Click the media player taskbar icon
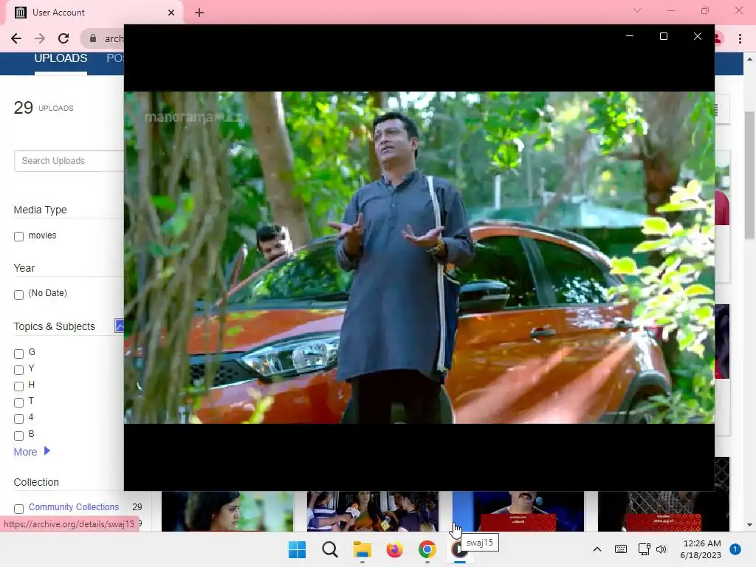756x567 pixels. pyautogui.click(x=459, y=549)
